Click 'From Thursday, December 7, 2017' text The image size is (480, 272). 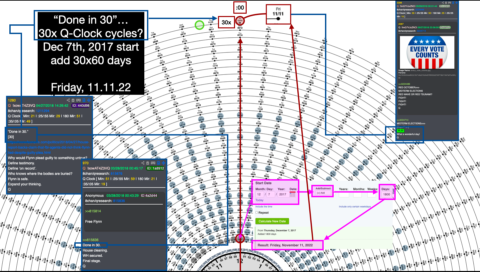click(277, 231)
